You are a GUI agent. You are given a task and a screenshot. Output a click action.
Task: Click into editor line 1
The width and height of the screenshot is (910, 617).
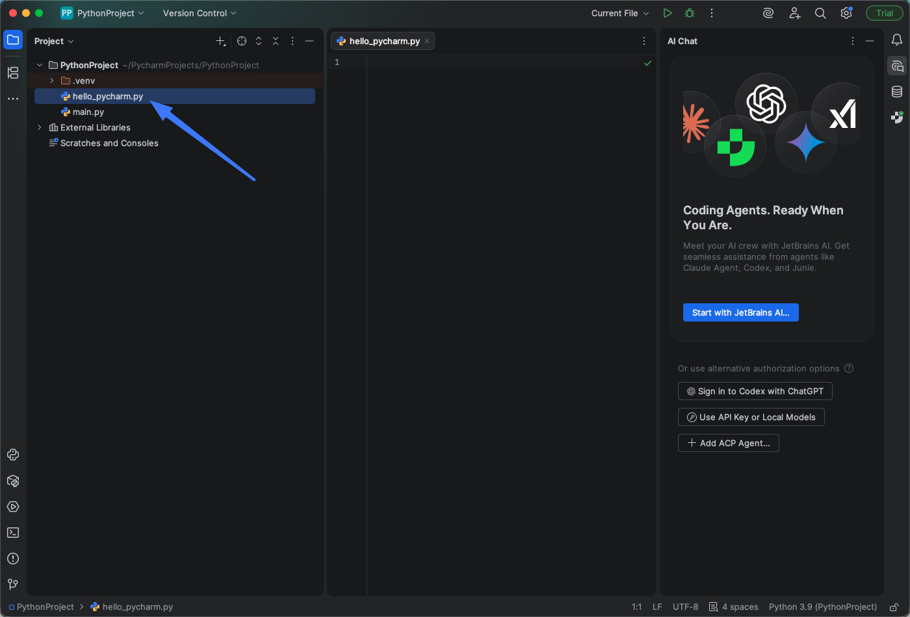coord(504,62)
